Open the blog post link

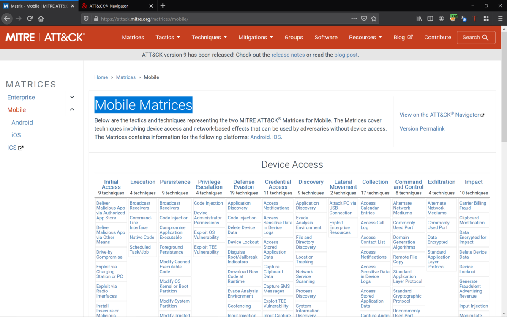[x=346, y=55]
